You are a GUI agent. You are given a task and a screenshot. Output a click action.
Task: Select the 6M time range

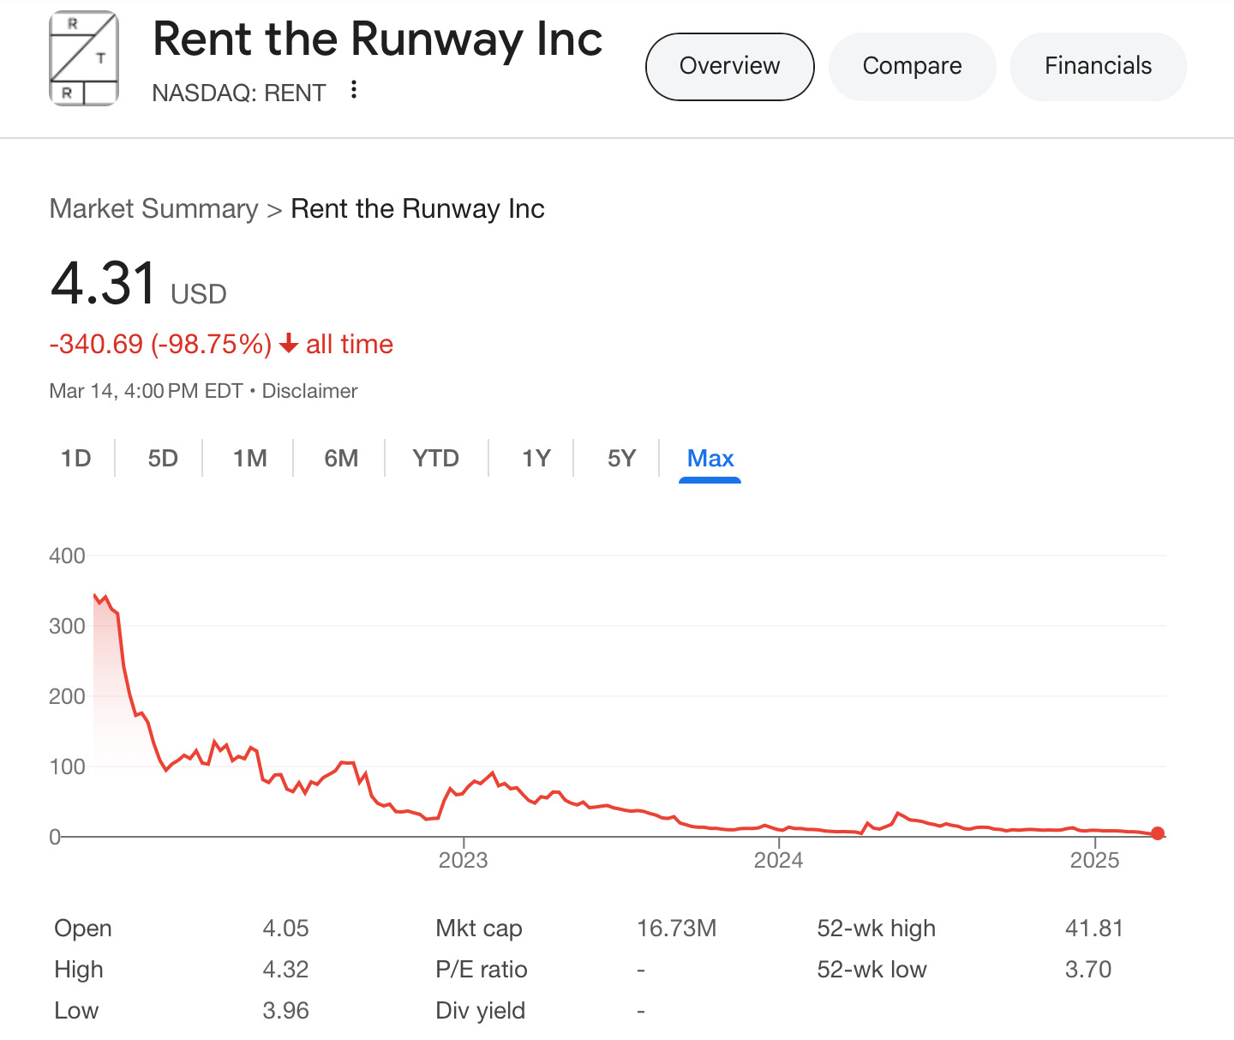pyautogui.click(x=341, y=459)
